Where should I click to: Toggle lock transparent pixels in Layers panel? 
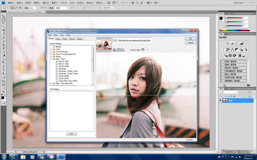click(x=226, y=96)
